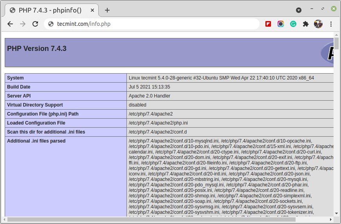Close the PHP 7.4.3 phpinfo tab
The image size is (341, 224).
[92, 10]
